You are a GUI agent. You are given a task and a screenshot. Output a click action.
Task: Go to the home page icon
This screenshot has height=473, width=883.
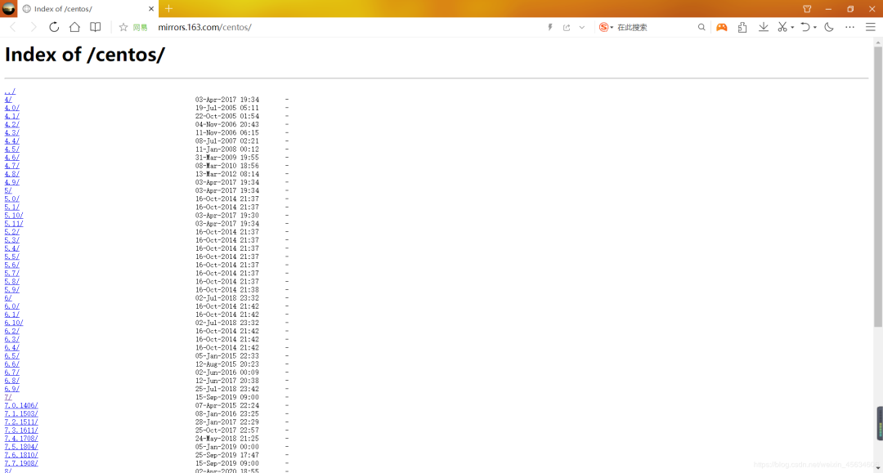click(74, 27)
